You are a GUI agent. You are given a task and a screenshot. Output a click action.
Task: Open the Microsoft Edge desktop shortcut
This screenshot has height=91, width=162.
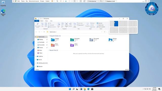[3, 12]
